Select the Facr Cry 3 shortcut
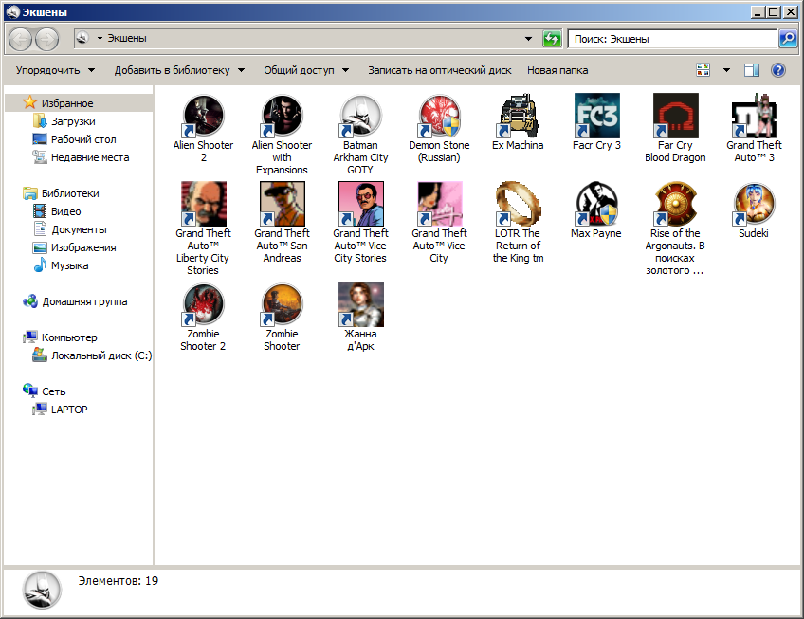Screen dimensions: 804x619 pos(597,116)
